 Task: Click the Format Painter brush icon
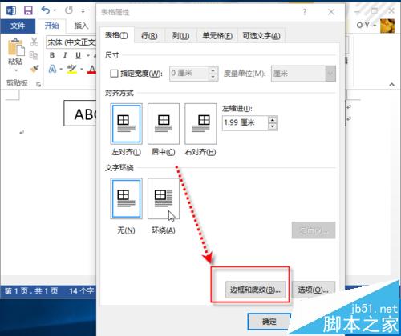(34, 69)
